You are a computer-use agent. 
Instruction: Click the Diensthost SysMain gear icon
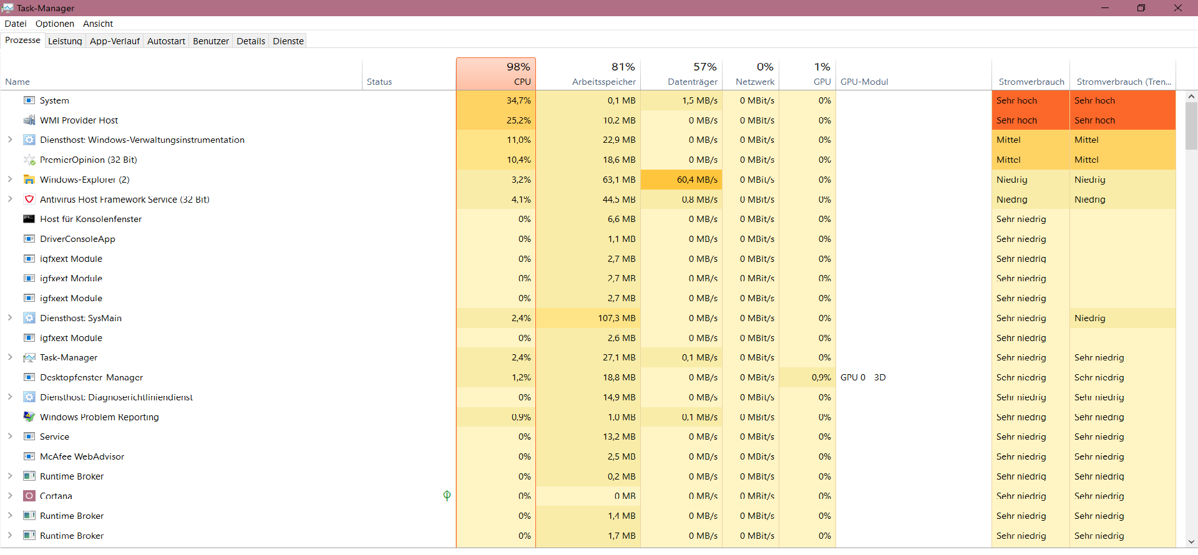tap(29, 318)
